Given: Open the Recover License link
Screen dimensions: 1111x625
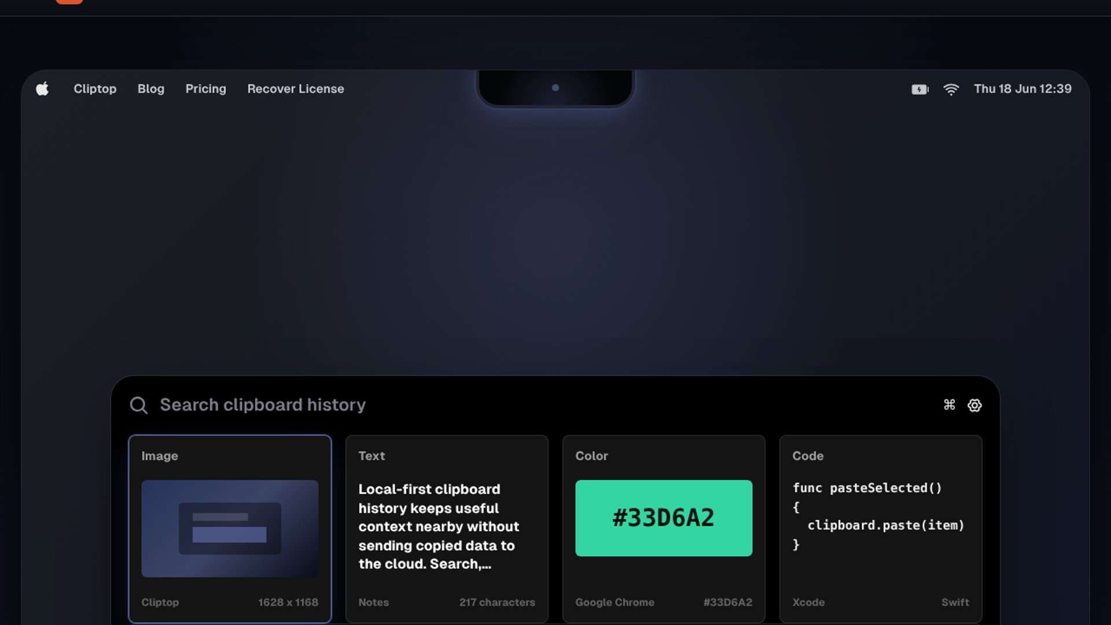Looking at the screenshot, I should point(296,89).
